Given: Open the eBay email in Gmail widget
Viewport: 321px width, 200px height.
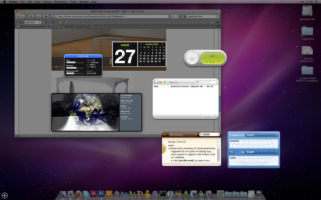Looking at the screenshot, I should [185, 86].
